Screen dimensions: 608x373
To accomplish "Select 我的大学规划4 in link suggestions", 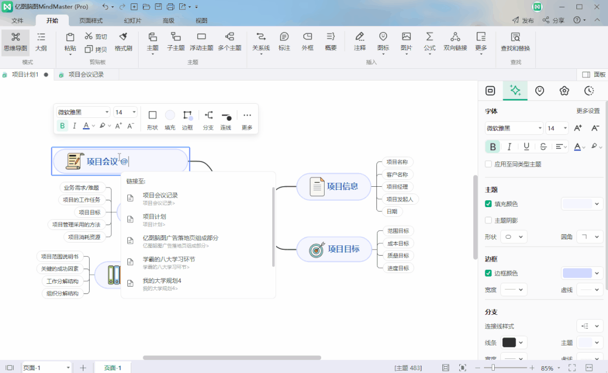I will click(198, 284).
